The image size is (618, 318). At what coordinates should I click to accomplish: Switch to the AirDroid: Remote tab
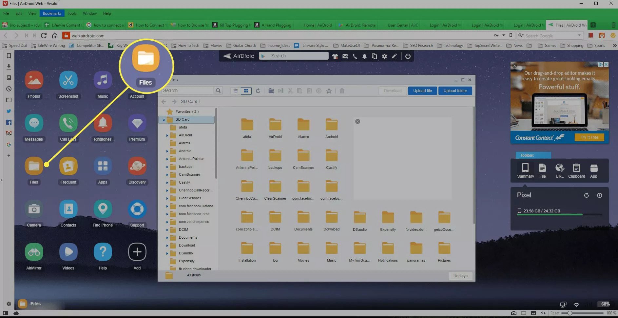(x=357, y=25)
